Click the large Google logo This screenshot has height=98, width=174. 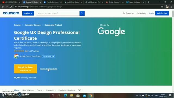tap(111, 32)
